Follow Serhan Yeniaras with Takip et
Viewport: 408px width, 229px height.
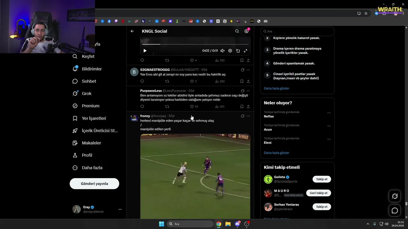pos(322,207)
